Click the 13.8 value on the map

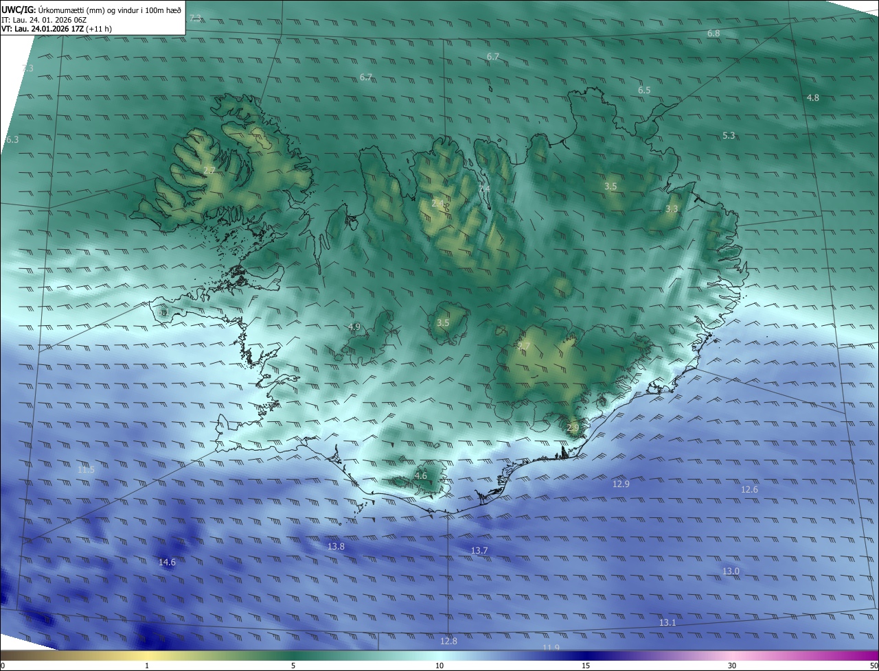(336, 546)
